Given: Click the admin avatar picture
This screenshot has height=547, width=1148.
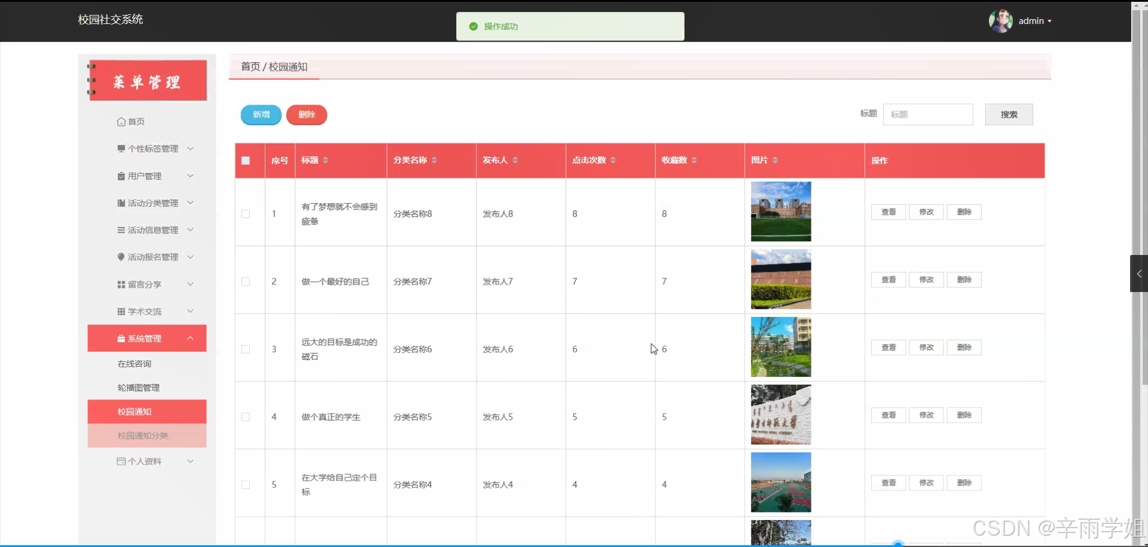Looking at the screenshot, I should pos(1000,21).
